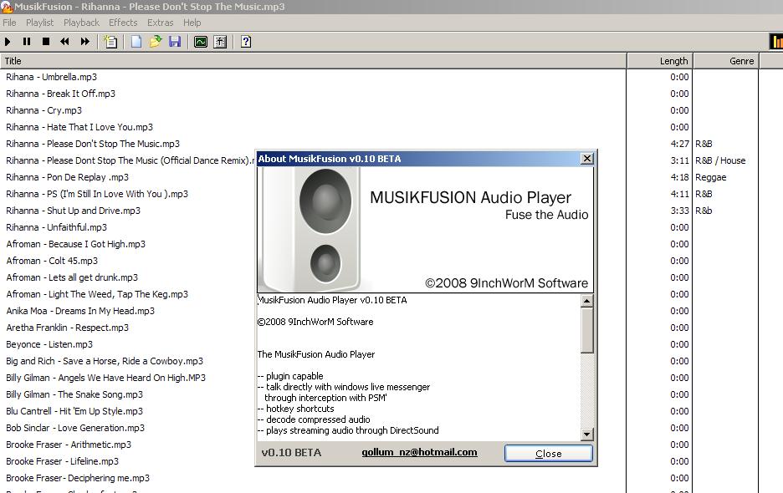Start playback with the Play button

pyautogui.click(x=8, y=42)
